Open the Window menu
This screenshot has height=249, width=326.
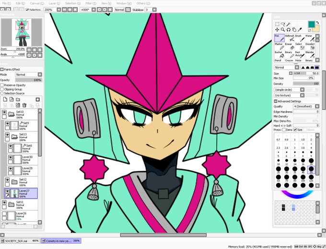124,3
